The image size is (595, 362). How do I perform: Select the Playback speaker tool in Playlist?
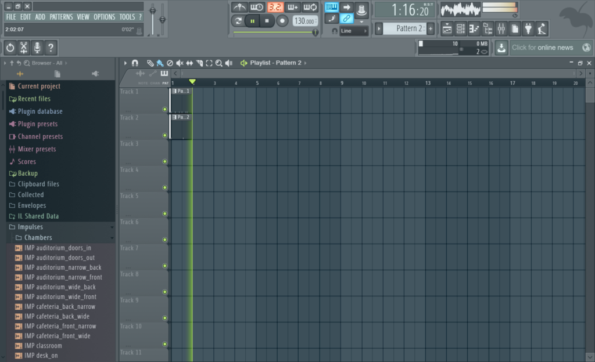point(229,63)
